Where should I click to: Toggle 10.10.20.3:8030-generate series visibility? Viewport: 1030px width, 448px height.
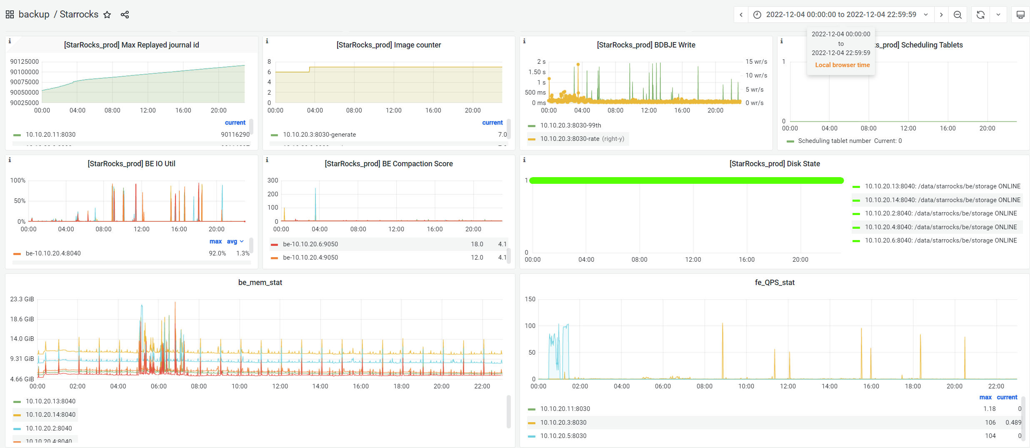319,135
